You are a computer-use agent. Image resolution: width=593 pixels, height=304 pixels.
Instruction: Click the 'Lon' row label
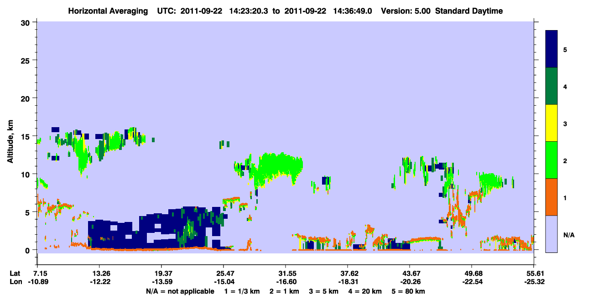click(x=16, y=282)
